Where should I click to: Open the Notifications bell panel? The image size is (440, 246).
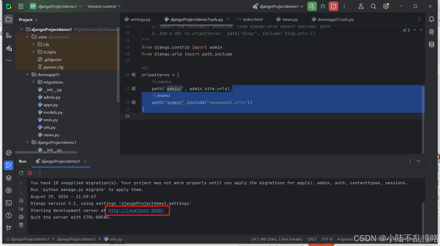click(431, 19)
